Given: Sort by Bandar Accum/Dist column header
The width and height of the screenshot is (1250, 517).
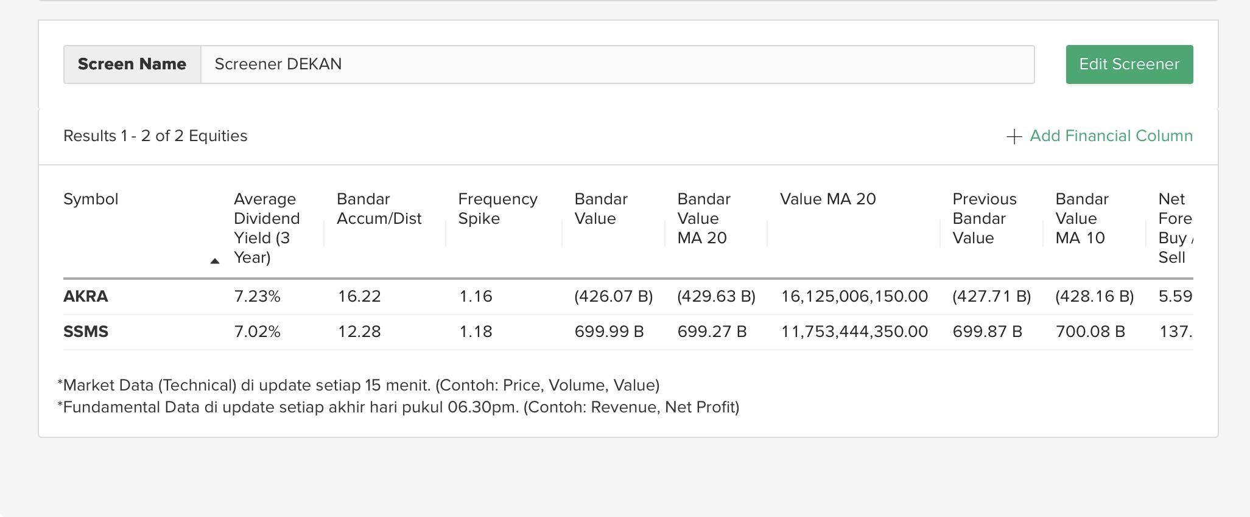Looking at the screenshot, I should pyautogui.click(x=379, y=209).
